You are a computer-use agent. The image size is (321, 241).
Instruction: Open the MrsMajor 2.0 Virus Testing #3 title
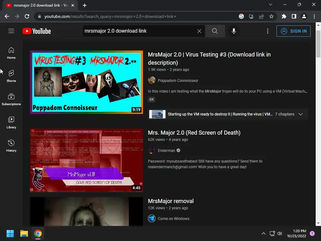click(209, 58)
